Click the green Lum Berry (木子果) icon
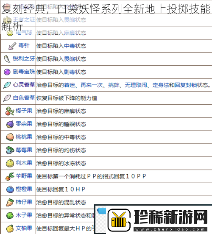 10,215
